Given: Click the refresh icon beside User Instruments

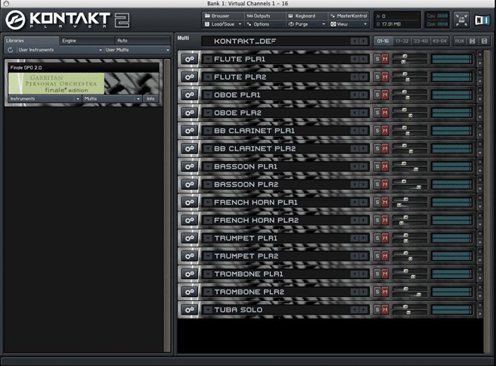Looking at the screenshot, I should [10, 50].
